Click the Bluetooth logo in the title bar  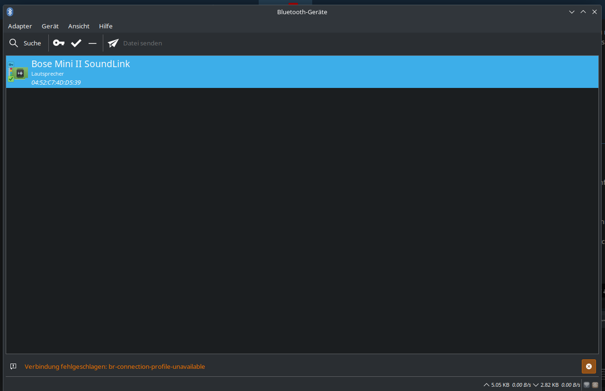pyautogui.click(x=10, y=12)
